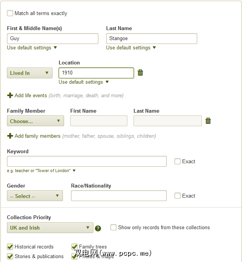Viewport: 242px width, 262px height.
Task: Click plus icon to add life events
Action: click(10, 95)
